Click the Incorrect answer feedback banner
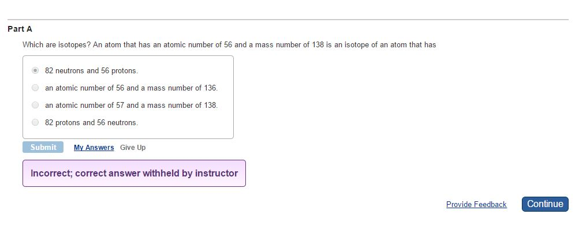579x233 pixels. (134, 173)
